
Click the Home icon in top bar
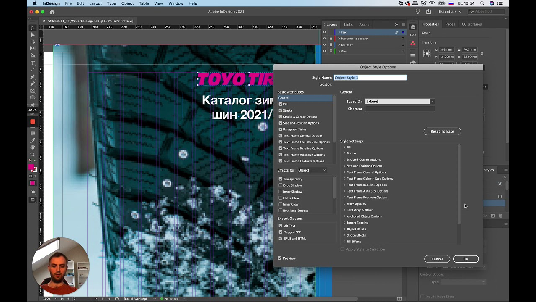[52, 12]
